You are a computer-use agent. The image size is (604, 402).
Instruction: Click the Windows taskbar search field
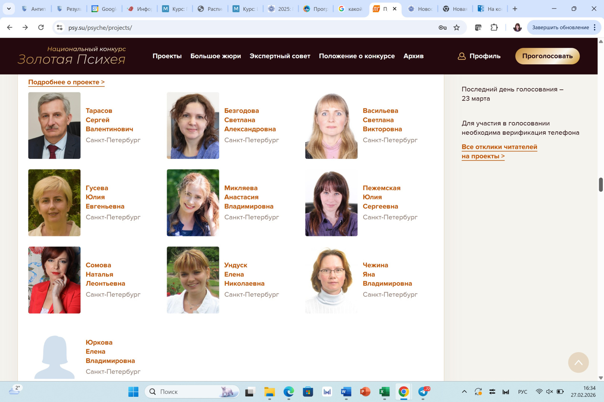click(x=190, y=392)
